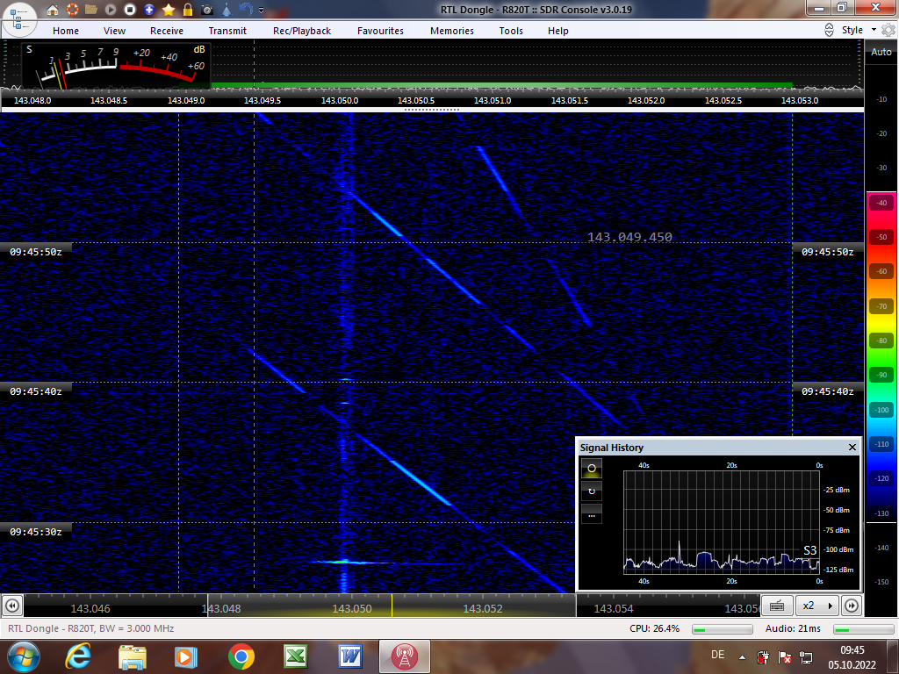Viewport: 899px width, 674px height.
Task: Click the blue plus add icon
Action: point(149,10)
